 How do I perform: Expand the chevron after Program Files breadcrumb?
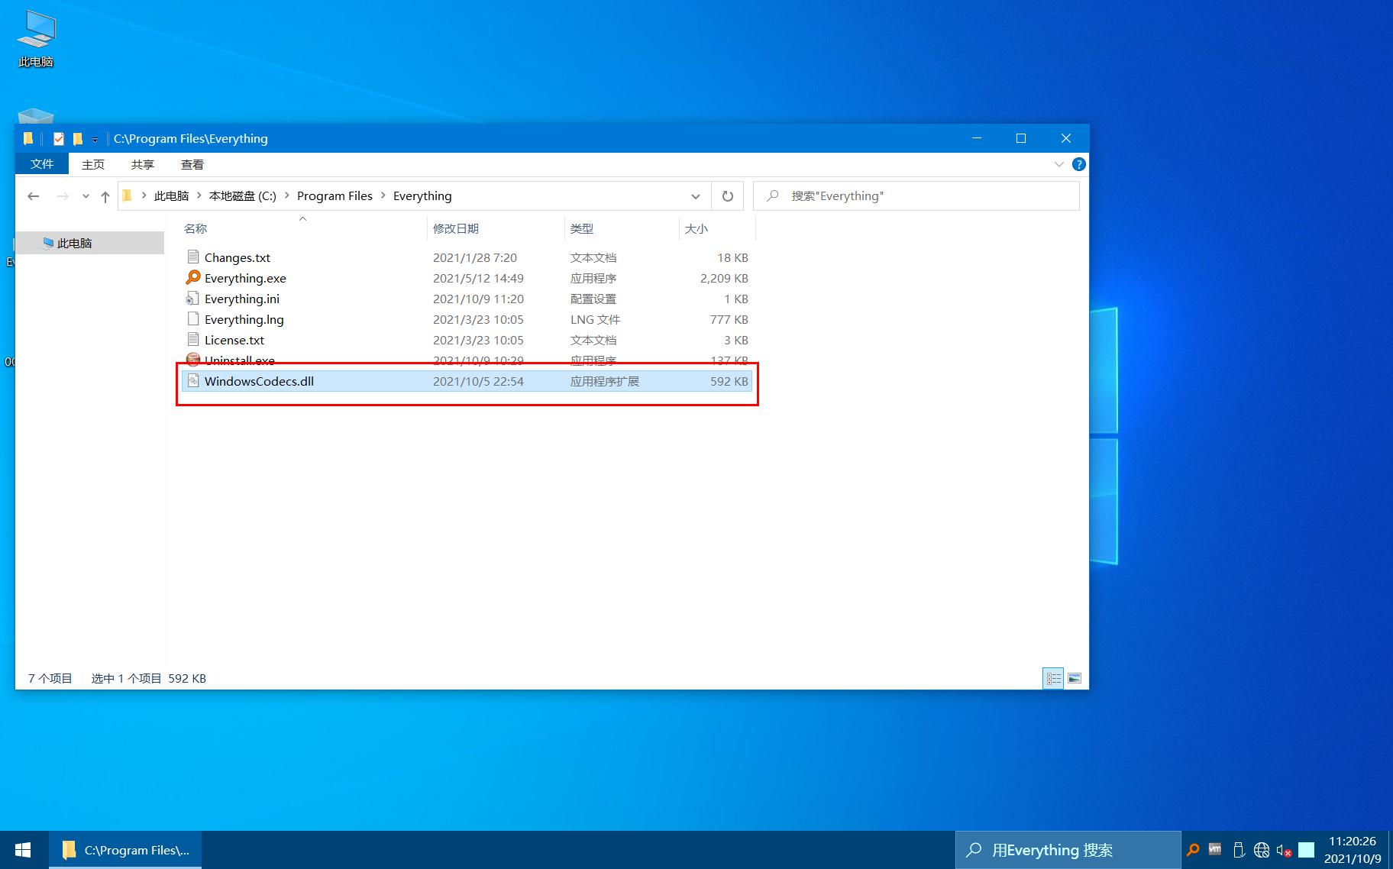point(383,195)
